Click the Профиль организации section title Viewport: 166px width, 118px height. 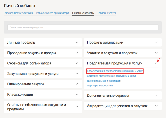point(105,43)
